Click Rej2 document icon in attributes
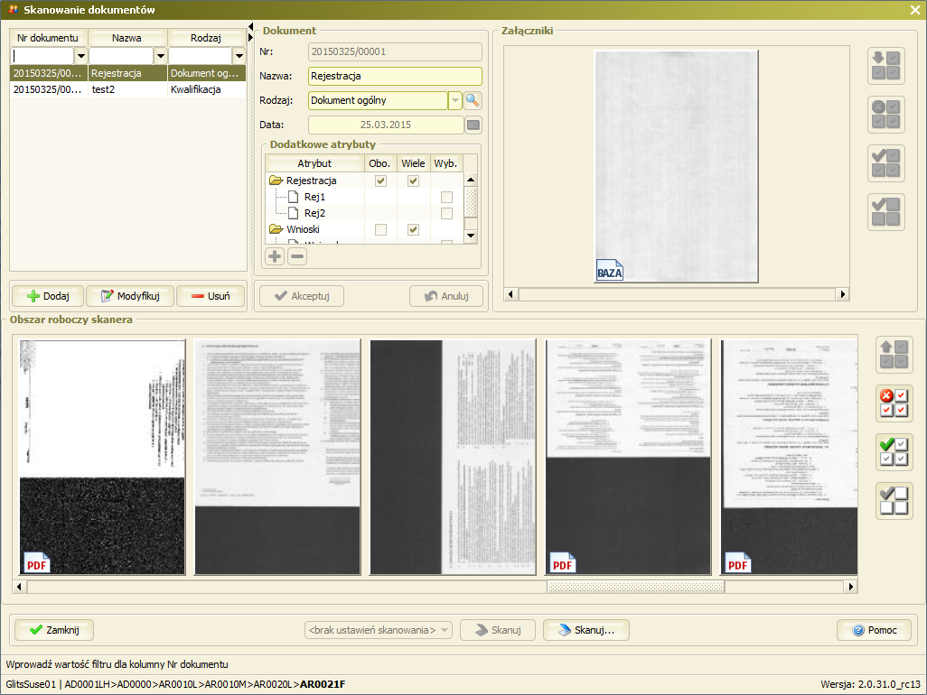Viewport: 927px width, 695px height. coord(294,213)
